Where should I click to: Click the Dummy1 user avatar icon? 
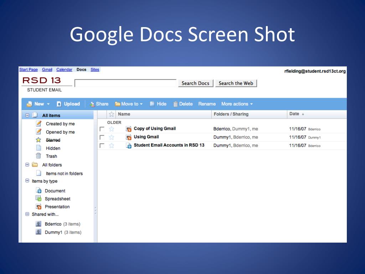38,232
